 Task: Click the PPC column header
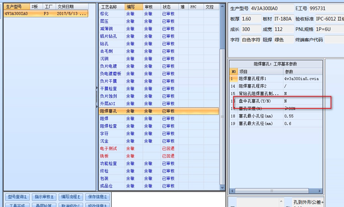click(196, 7)
